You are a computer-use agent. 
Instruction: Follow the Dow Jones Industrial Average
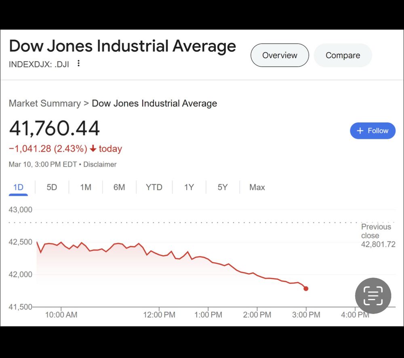(372, 131)
